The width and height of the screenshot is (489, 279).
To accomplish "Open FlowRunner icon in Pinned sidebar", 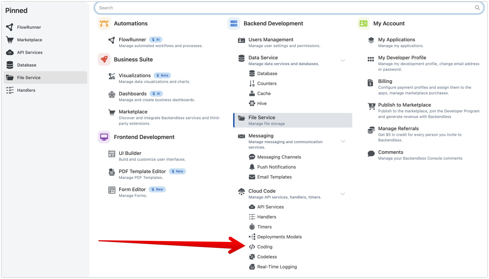I will (x=10, y=27).
